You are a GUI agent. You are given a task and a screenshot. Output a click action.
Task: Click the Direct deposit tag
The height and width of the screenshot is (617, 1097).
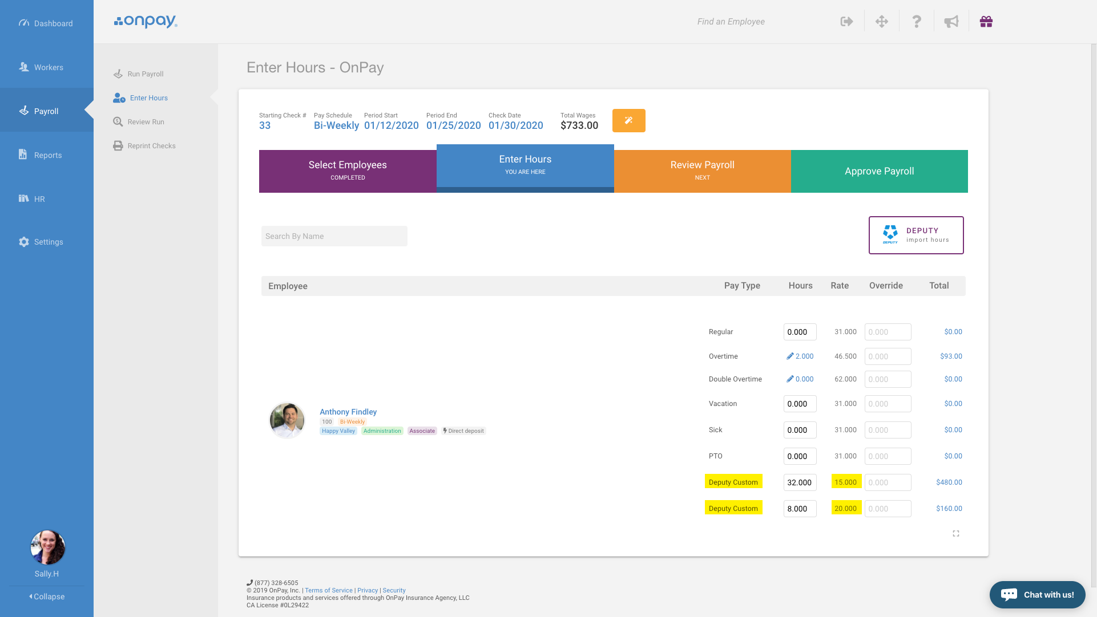point(463,431)
